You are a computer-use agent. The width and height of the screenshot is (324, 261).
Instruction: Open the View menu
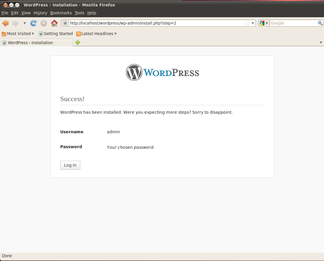click(x=26, y=13)
